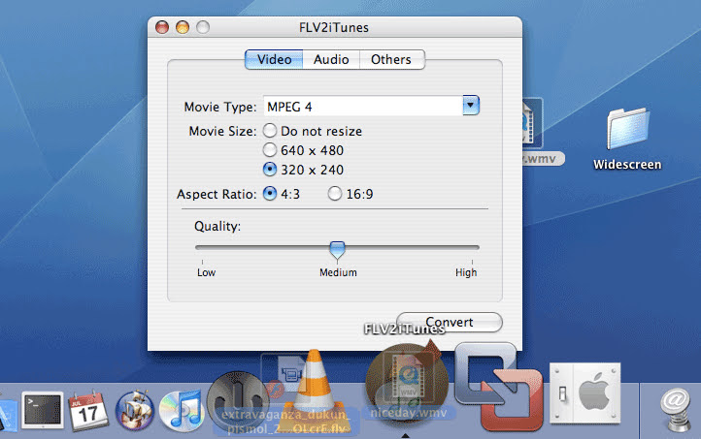This screenshot has width=701, height=439.
Task: Open the Movie Type dropdown arrow
Action: 471,106
